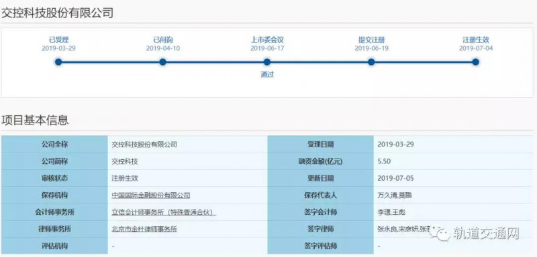The height and width of the screenshot is (257, 537).
Task: Open 立信会计师事务所 accounting firm link
Action: 164,212
